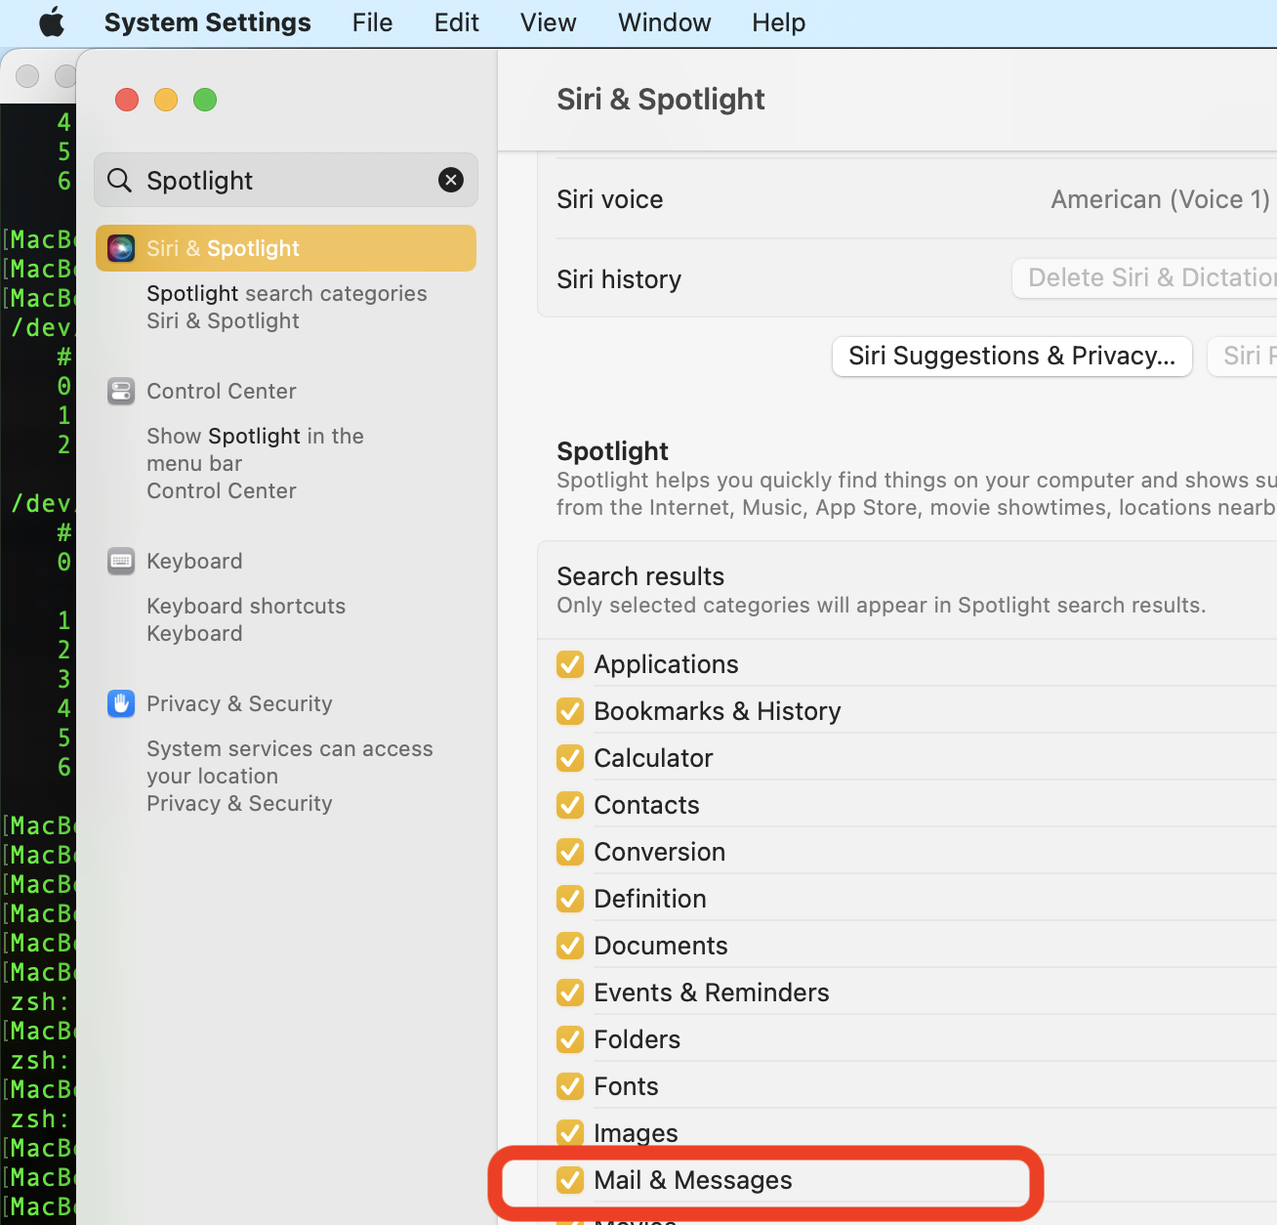Uncheck Events & Reminders checkbox
This screenshot has height=1225, width=1277.
click(x=570, y=993)
